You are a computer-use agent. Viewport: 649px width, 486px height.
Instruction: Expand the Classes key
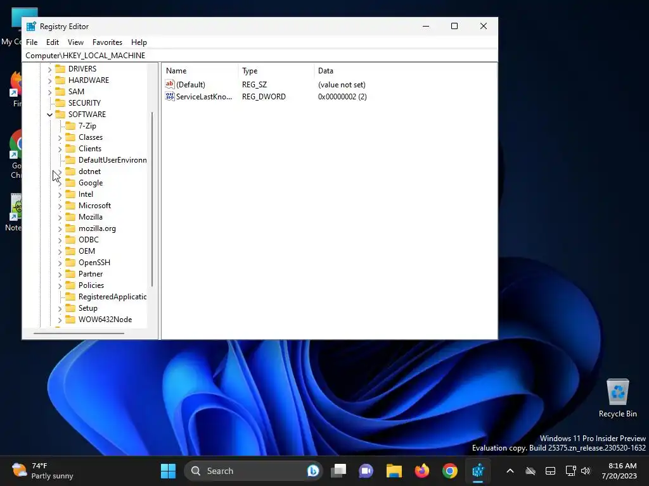[60, 137]
